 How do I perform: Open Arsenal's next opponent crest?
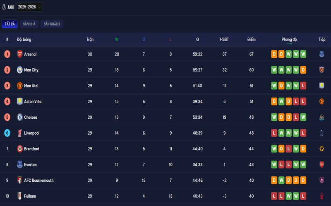[x=321, y=54]
